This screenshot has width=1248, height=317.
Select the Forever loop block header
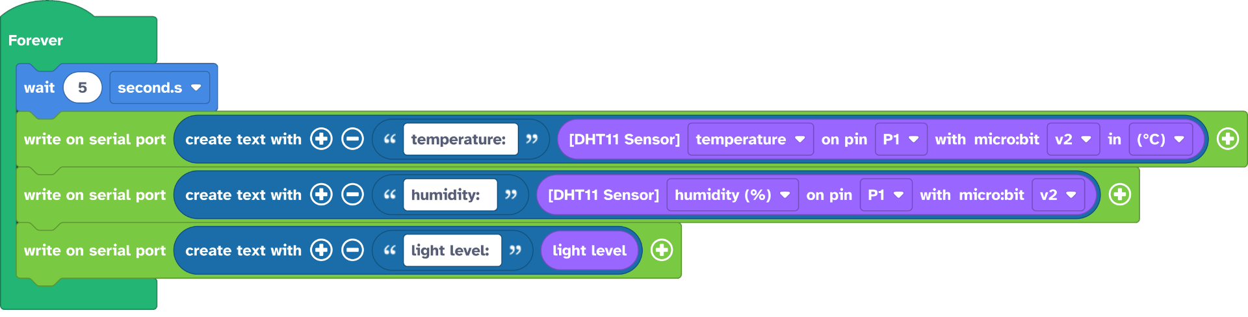tap(36, 40)
